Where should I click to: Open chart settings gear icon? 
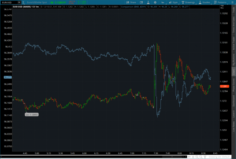(x=155, y=2)
